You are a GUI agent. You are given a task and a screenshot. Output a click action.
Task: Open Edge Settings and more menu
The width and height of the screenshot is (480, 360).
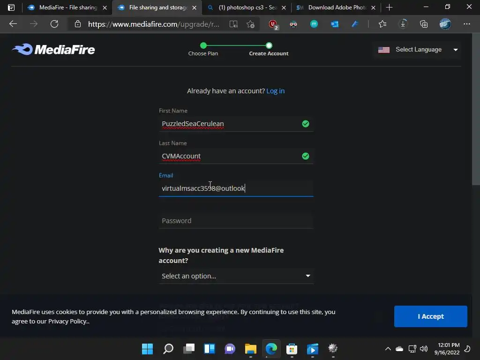[466, 24]
